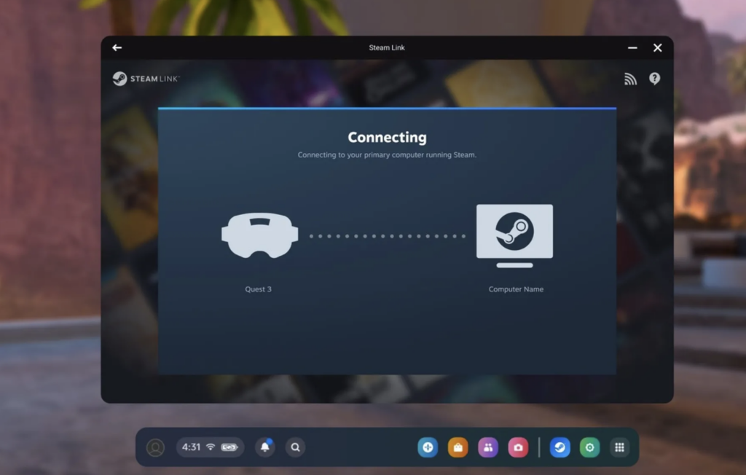
Task: Open the profile avatar in the dock
Action: (x=156, y=447)
